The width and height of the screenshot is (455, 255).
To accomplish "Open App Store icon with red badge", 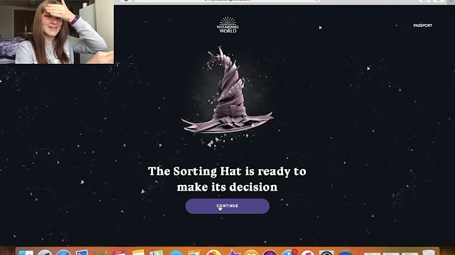I will click(289, 252).
